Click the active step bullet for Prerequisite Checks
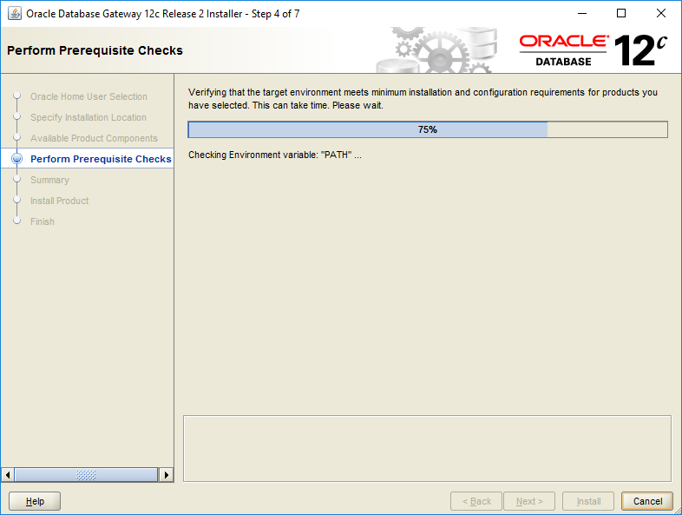Viewport: 682px width, 515px height. point(17,159)
